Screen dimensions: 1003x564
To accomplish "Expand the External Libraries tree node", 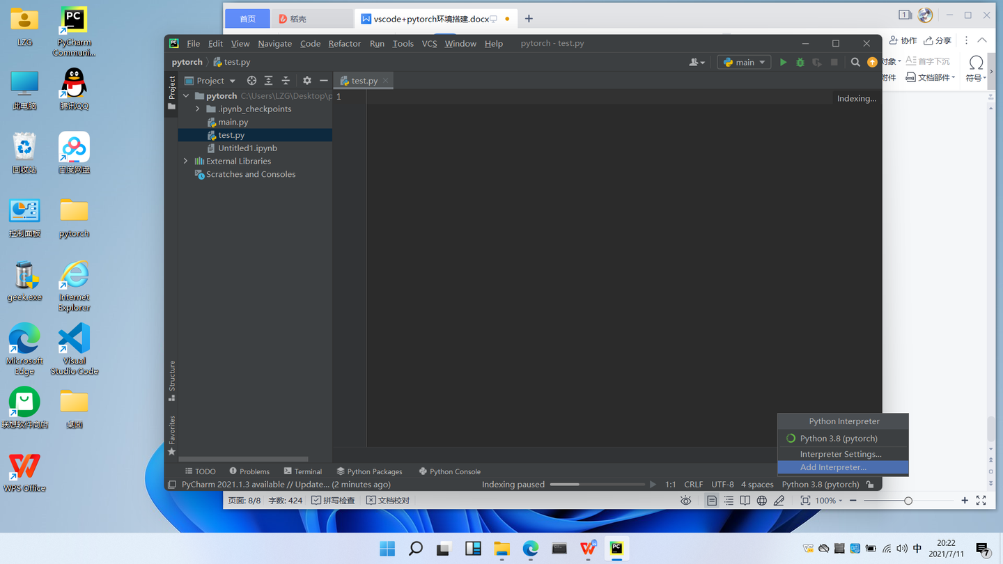I will (185, 161).
